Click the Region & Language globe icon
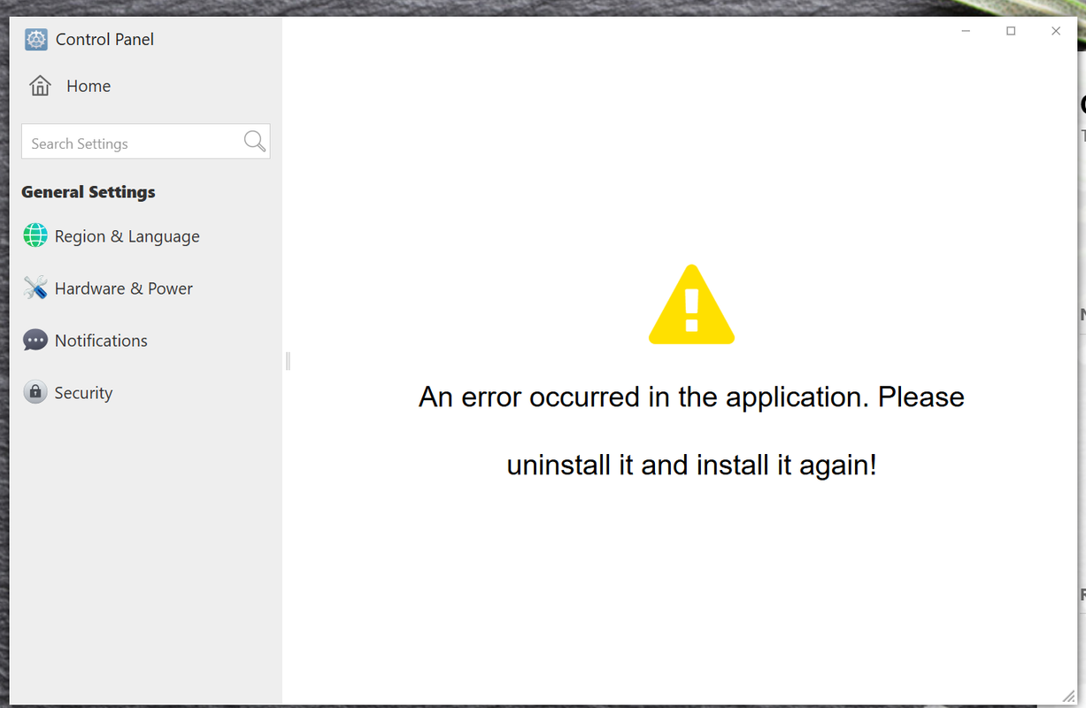This screenshot has height=708, width=1086. coord(35,235)
